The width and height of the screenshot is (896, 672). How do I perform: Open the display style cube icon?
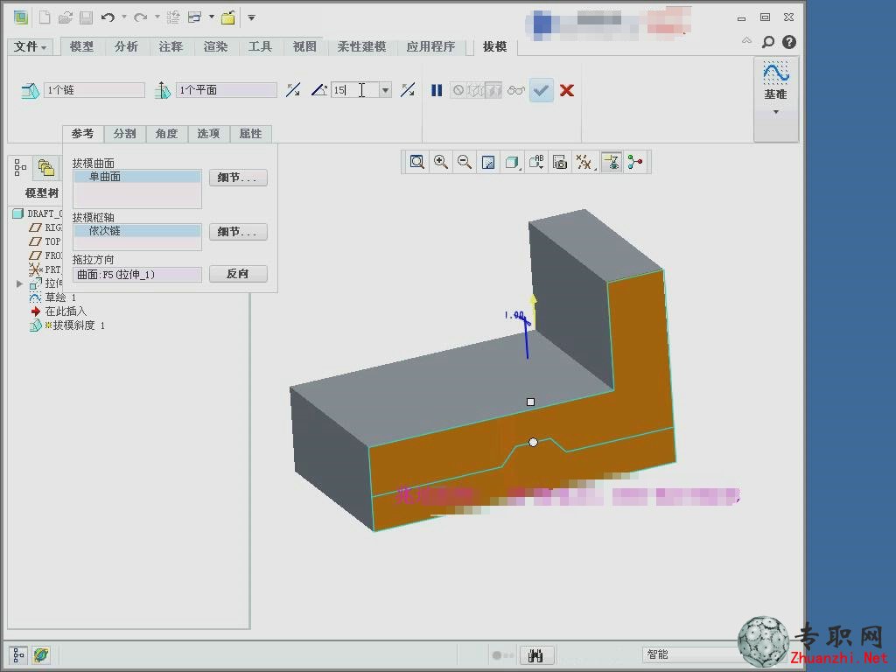click(512, 163)
